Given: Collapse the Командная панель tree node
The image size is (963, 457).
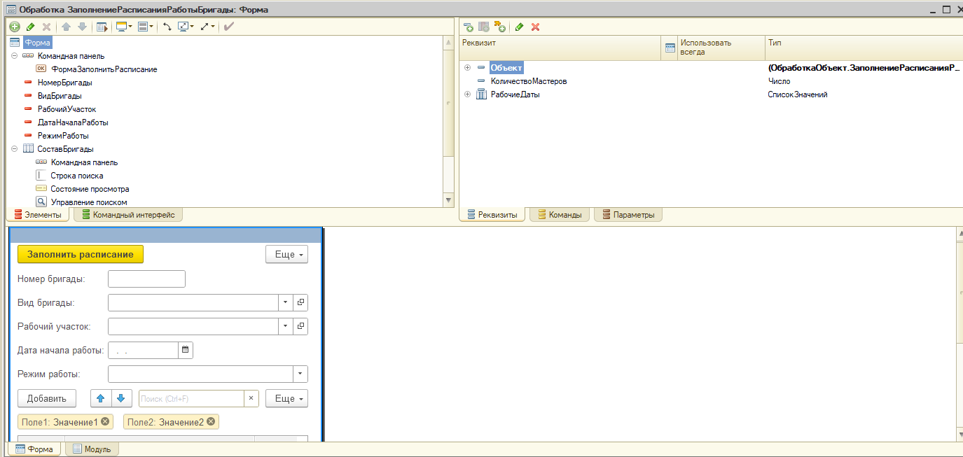Looking at the screenshot, I should [x=14, y=55].
